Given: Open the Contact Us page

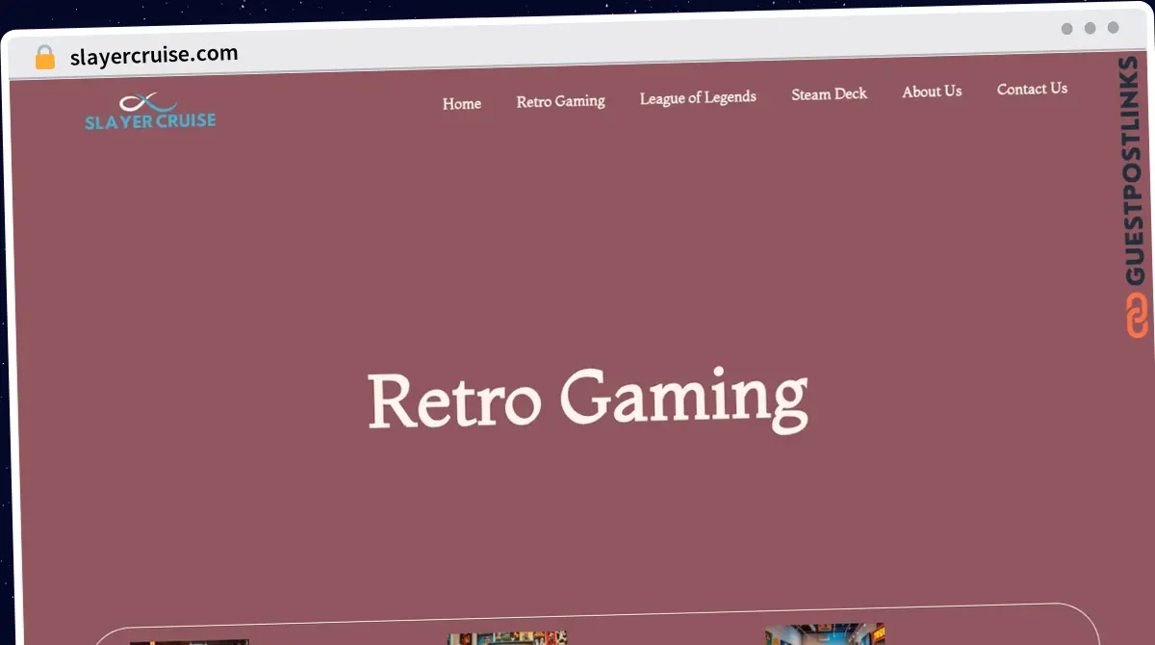Looking at the screenshot, I should click(x=1032, y=89).
